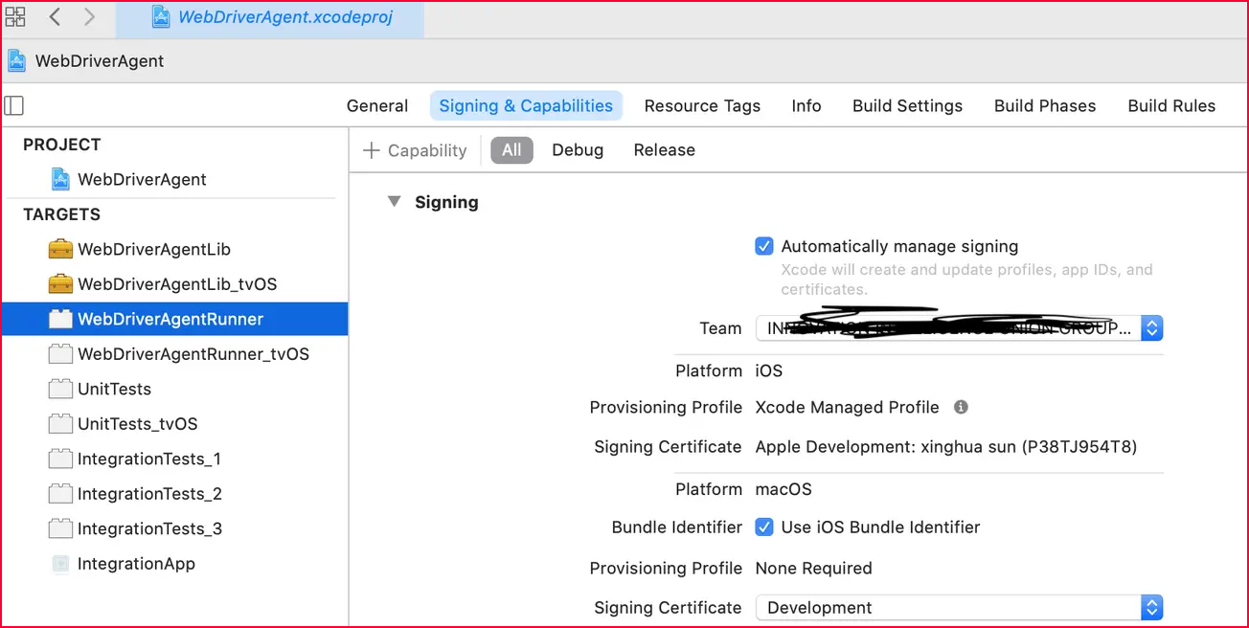Click the WebDriverAgent.xcodeproj tab file icon

tap(161, 17)
